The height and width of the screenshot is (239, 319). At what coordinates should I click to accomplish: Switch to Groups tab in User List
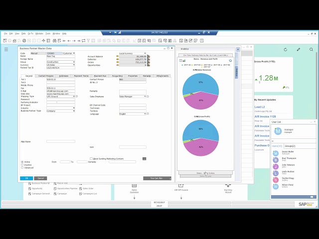click(x=290, y=146)
